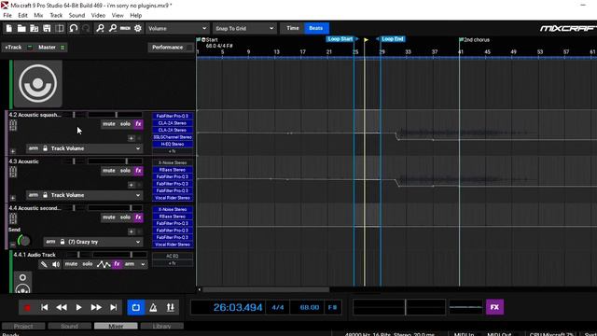Toggle loop mode in the transport
597x336 pixels.
(x=136, y=307)
